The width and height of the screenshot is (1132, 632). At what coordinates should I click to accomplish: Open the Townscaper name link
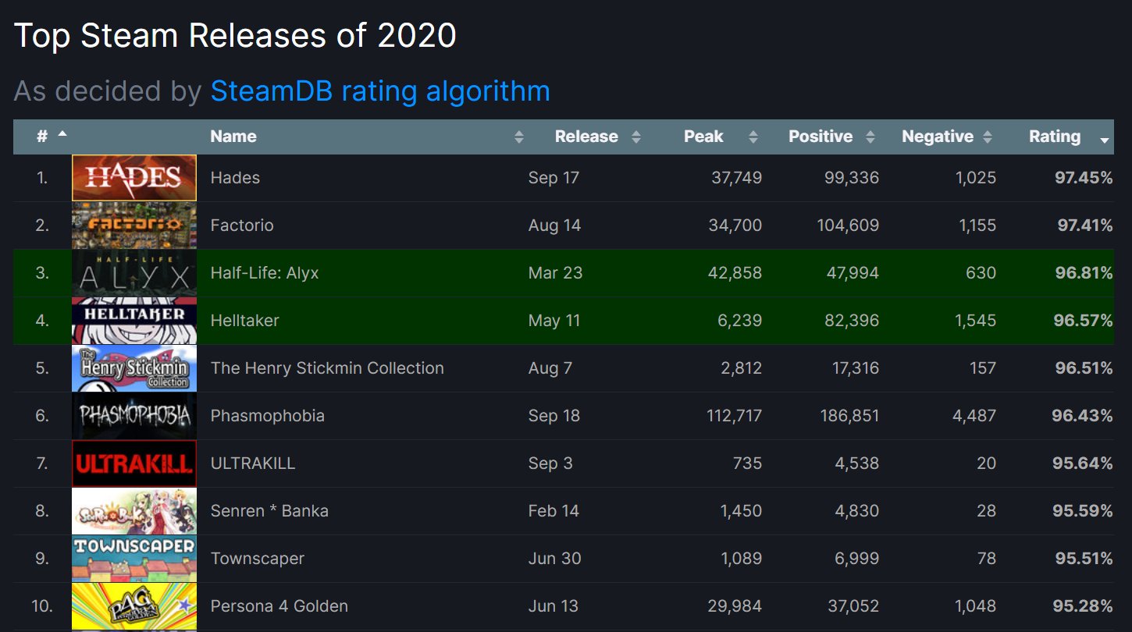258,559
